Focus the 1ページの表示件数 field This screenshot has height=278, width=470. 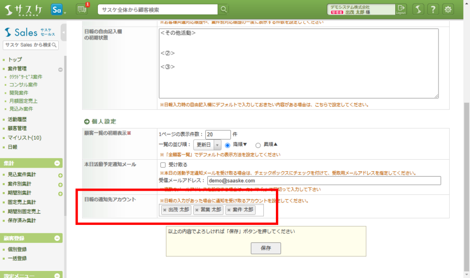tap(218, 134)
